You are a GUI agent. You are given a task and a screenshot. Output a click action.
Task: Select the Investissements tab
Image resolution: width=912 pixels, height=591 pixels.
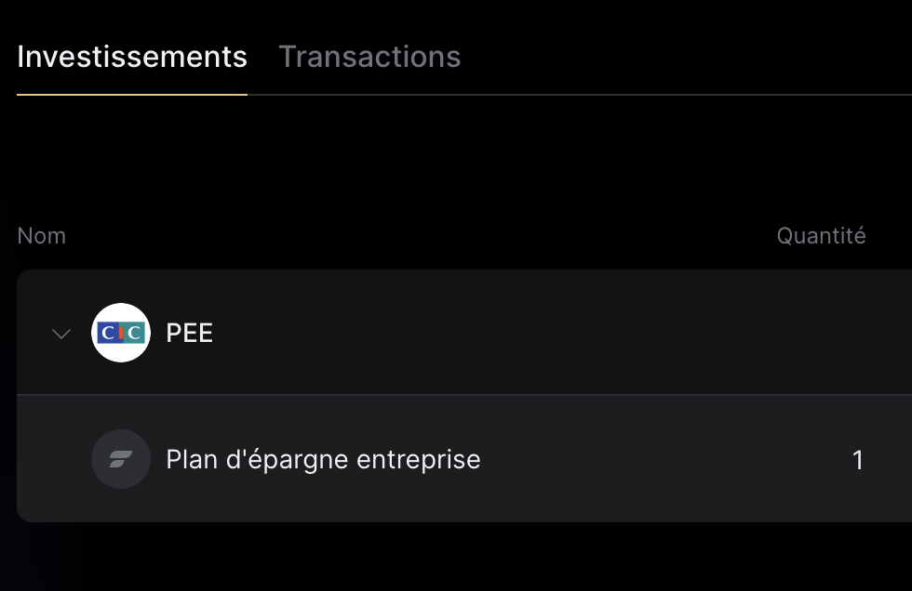pos(132,57)
